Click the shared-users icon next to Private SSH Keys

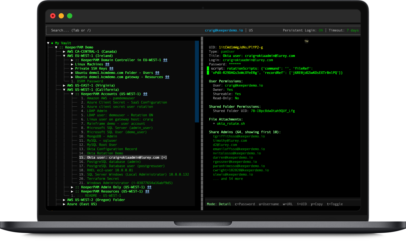click(x=111, y=68)
